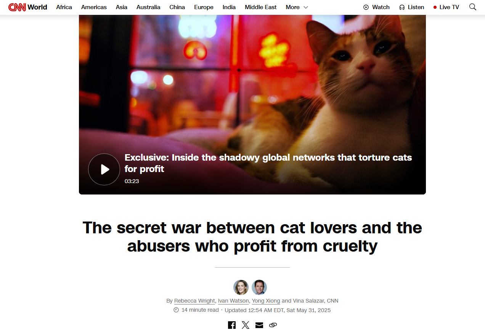This screenshot has height=330, width=485.
Task: Select the China navigation item
Action: point(177,7)
